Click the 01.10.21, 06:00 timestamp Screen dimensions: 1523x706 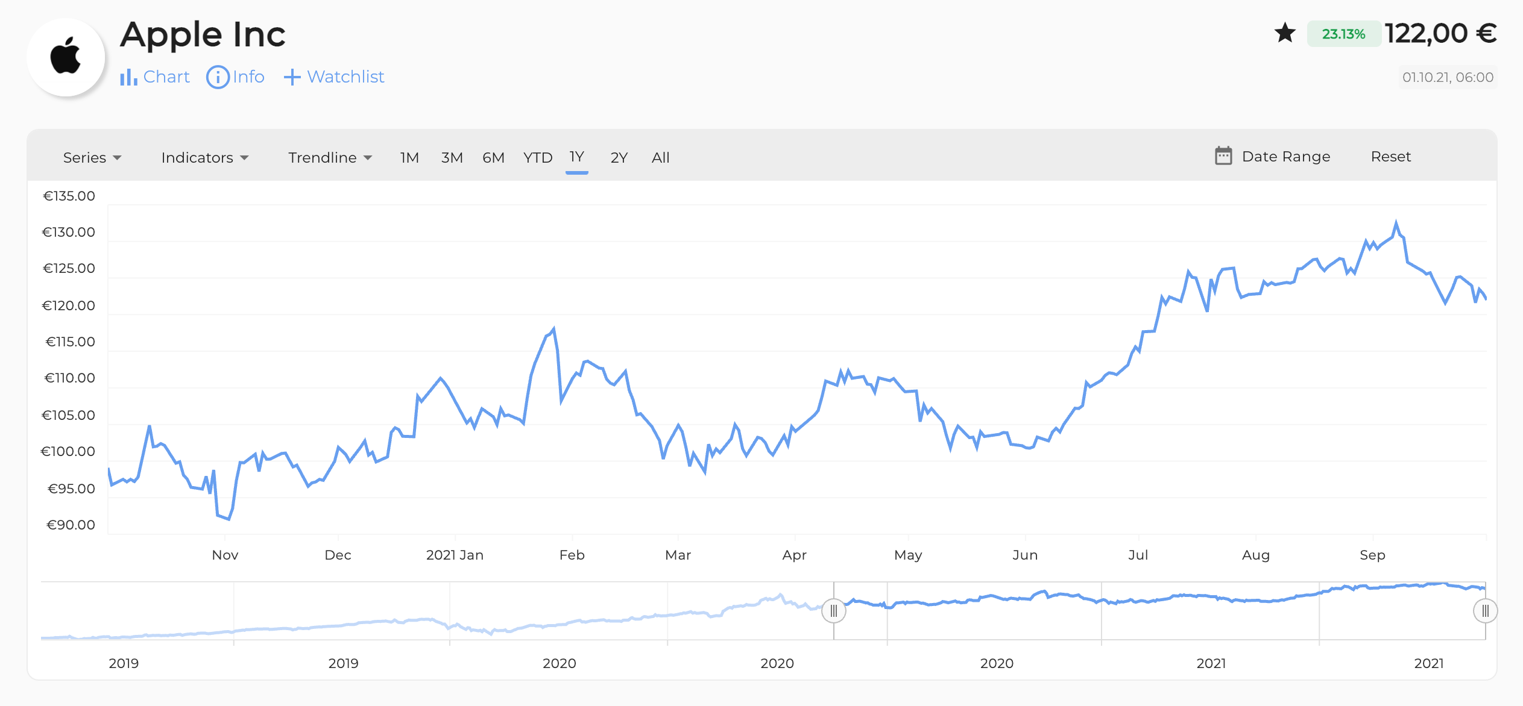point(1448,77)
